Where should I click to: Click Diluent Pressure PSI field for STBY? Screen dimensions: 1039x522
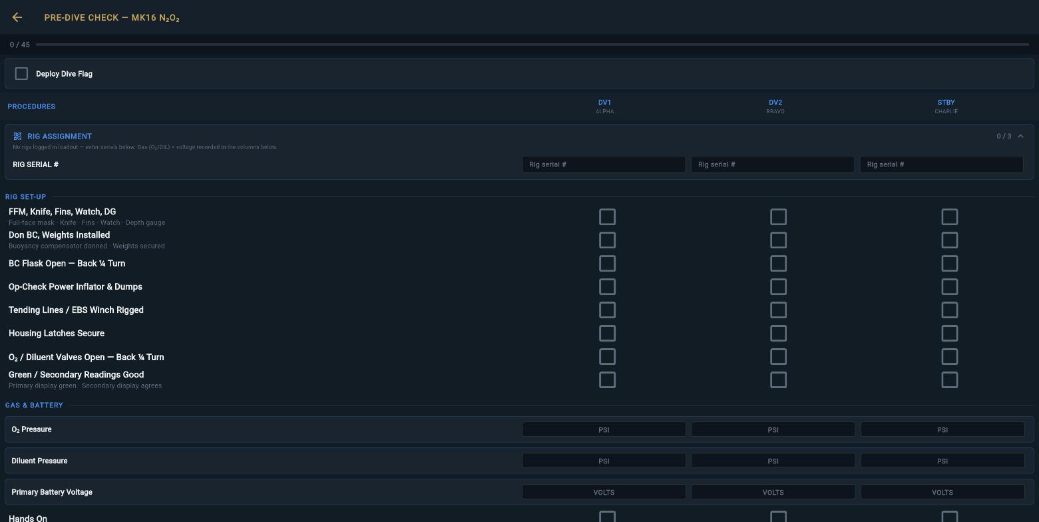(942, 461)
